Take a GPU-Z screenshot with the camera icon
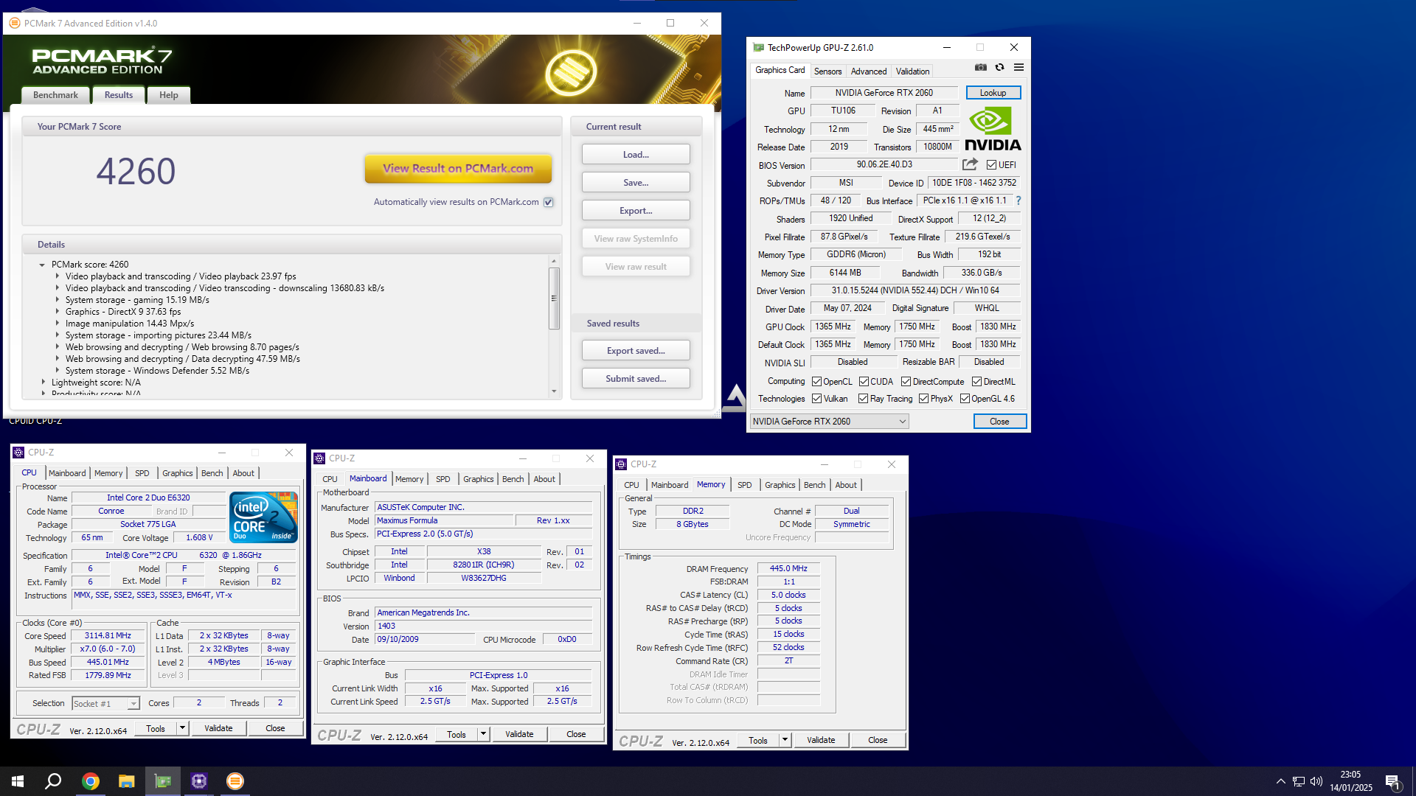Image resolution: width=1416 pixels, height=796 pixels. click(x=980, y=67)
